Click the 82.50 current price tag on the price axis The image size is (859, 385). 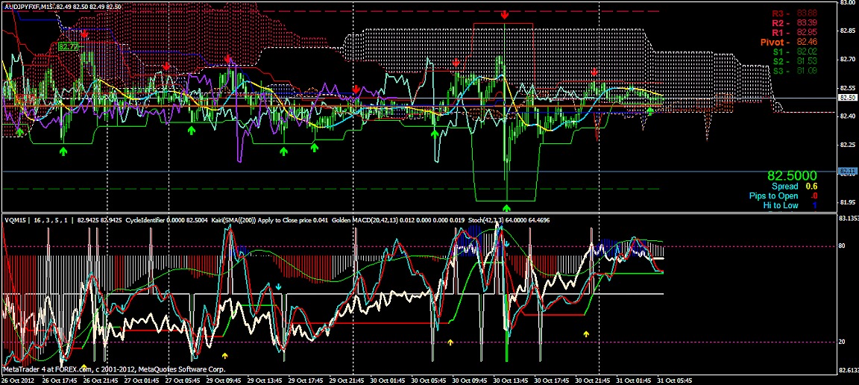(x=848, y=98)
